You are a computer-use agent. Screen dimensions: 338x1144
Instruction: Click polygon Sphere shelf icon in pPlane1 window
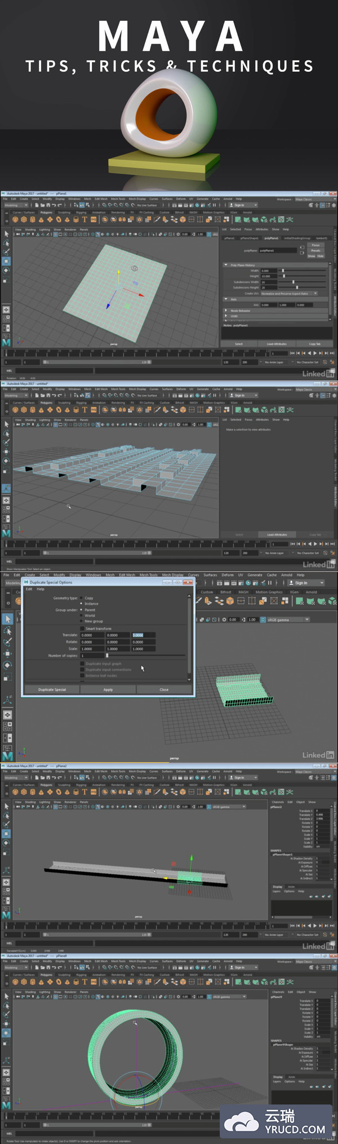(15, 220)
